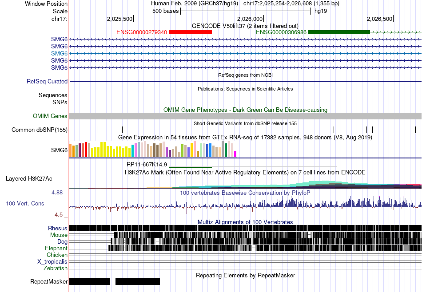Select the Chicken alignment label
422x292 pixels.
click(57, 255)
